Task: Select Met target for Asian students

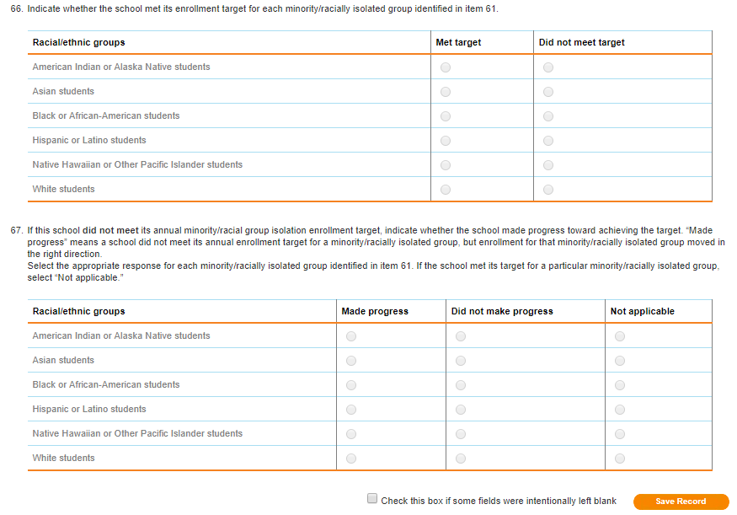Action: [446, 92]
